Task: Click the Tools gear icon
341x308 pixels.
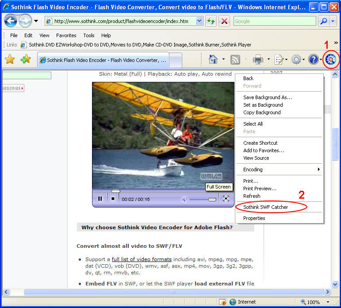Action: coord(296,59)
